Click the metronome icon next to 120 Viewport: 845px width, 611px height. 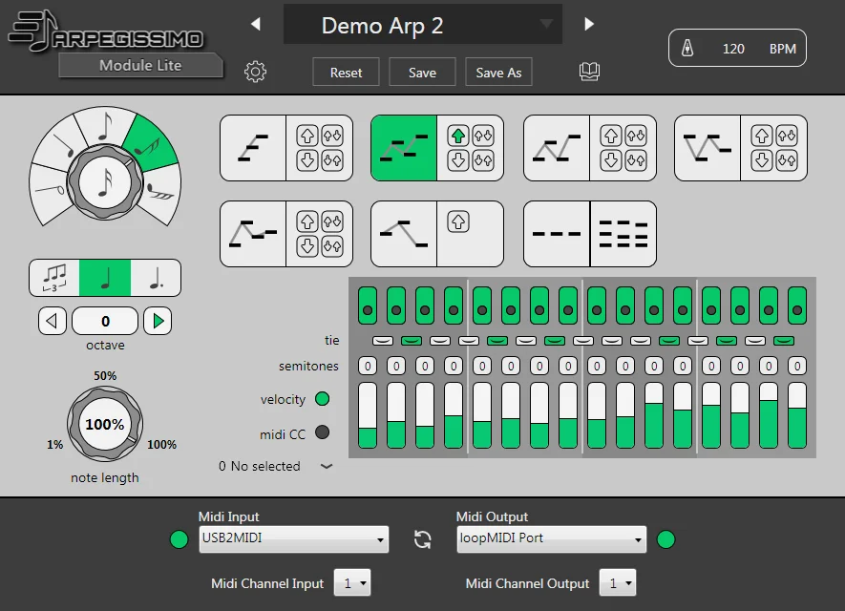click(x=687, y=49)
